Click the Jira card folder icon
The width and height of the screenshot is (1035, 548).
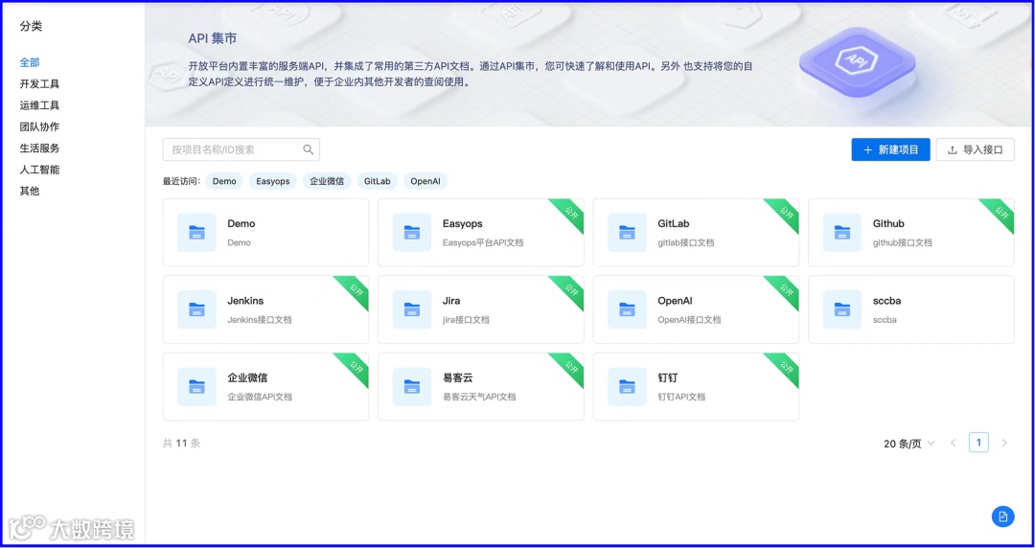412,309
